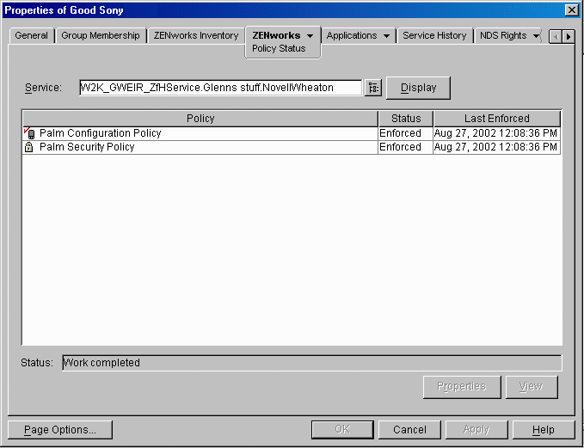Screen dimensions: 584x448
Task: Close the Properties of Good Sony window
Action: [572, 10]
